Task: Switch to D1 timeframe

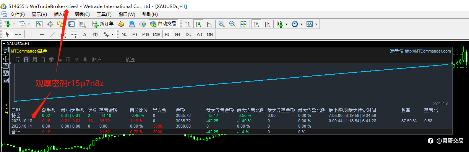Action: point(188,34)
